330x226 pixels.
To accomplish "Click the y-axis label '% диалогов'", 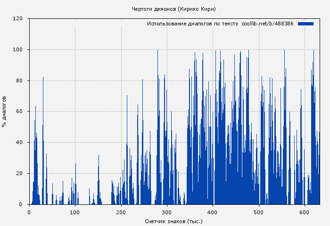I will tap(4, 111).
